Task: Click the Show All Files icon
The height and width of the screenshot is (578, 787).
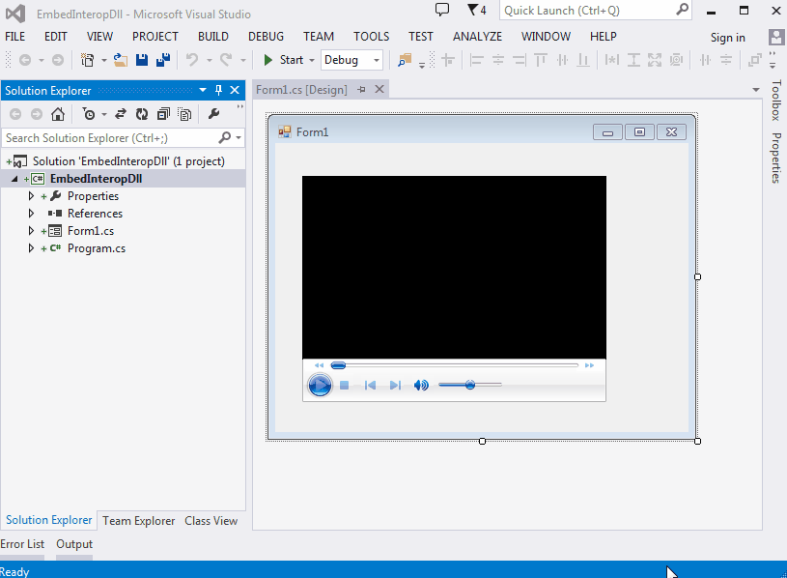Action: coord(185,114)
